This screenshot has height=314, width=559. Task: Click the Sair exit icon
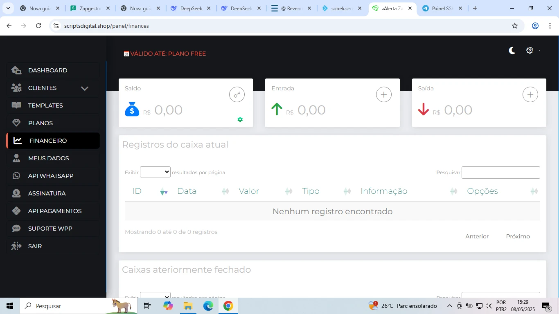point(16,246)
